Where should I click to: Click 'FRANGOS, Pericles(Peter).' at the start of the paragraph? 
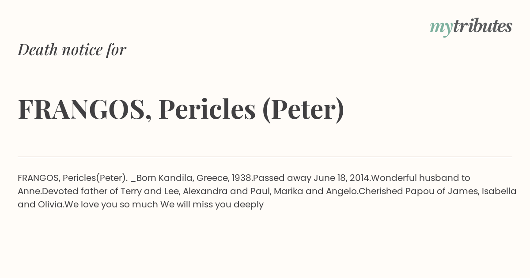[73, 178]
